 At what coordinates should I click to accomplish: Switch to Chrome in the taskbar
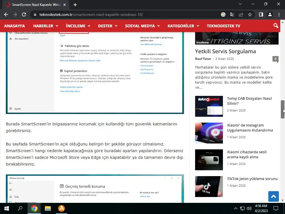[34, 208]
